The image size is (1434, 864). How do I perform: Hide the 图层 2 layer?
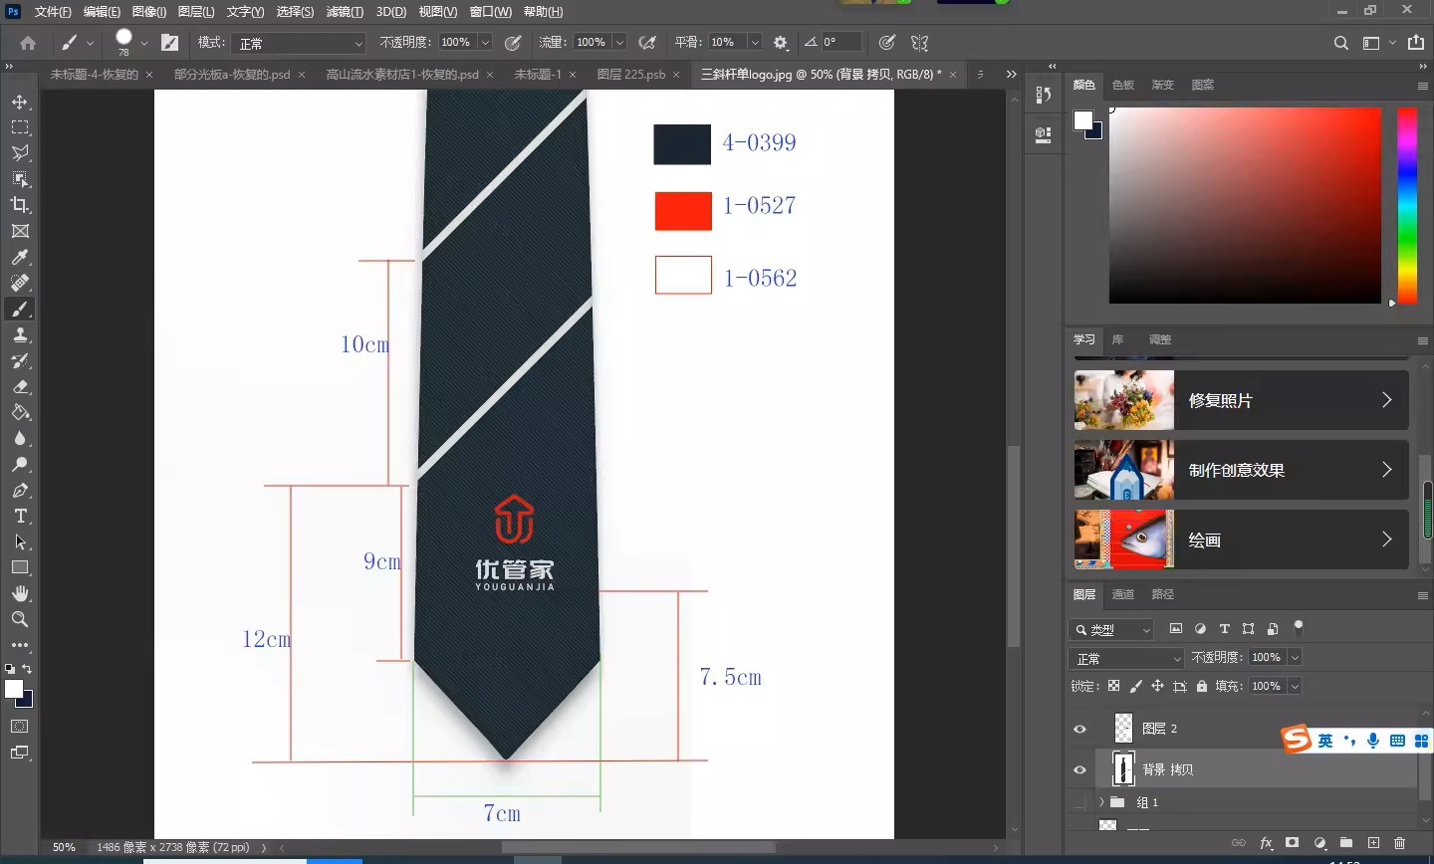pos(1079,729)
